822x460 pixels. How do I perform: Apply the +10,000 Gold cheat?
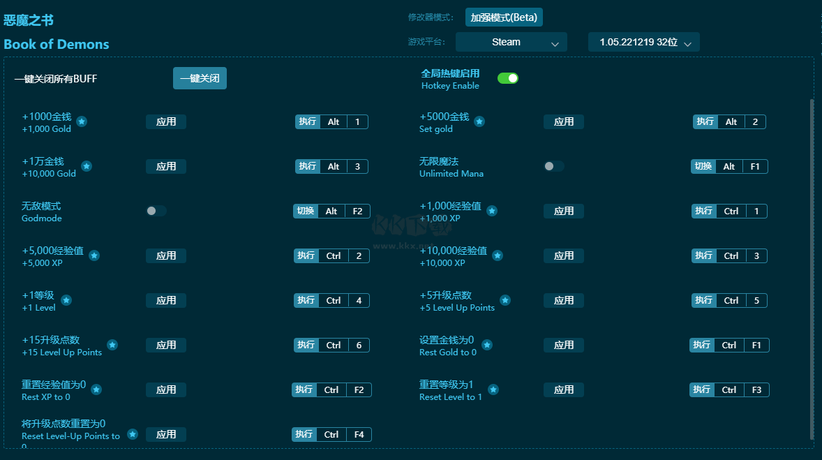tap(166, 166)
